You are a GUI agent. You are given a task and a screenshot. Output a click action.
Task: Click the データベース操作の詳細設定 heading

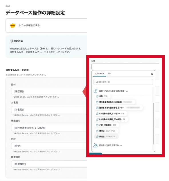(35, 13)
